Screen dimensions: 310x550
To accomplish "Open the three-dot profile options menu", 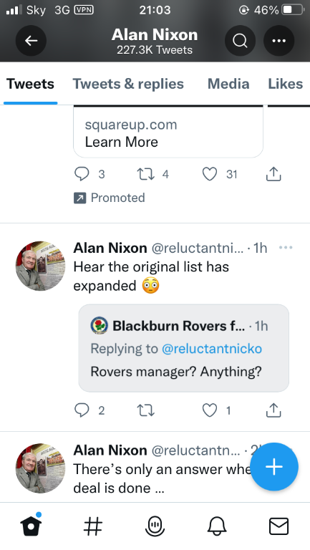I will [278, 41].
